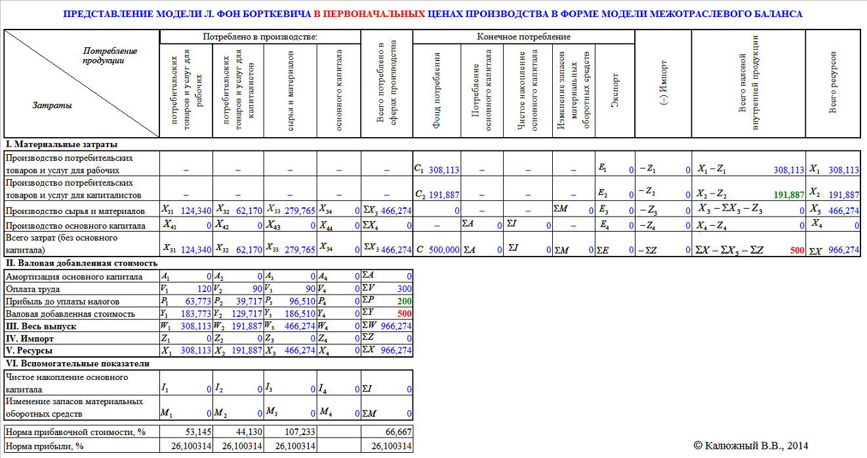Click the 'Потребление продукции' corner label
This screenshot has height=458, width=867.
(110, 56)
